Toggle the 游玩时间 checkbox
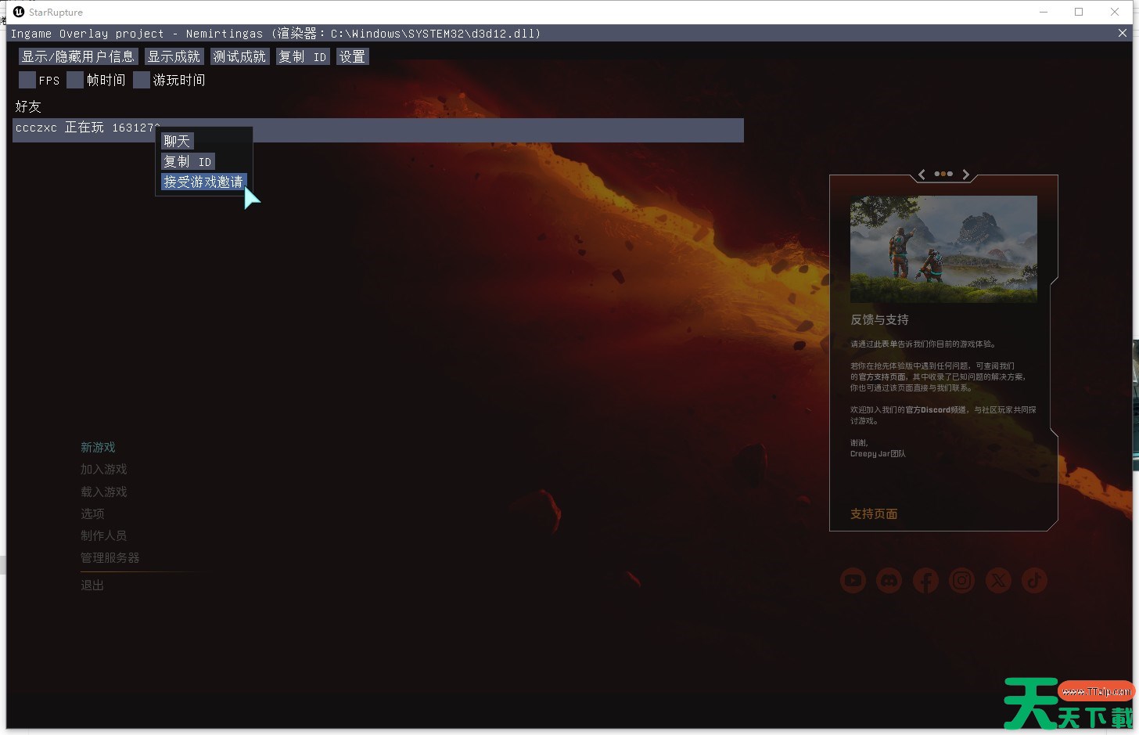The width and height of the screenshot is (1139, 735). (142, 80)
